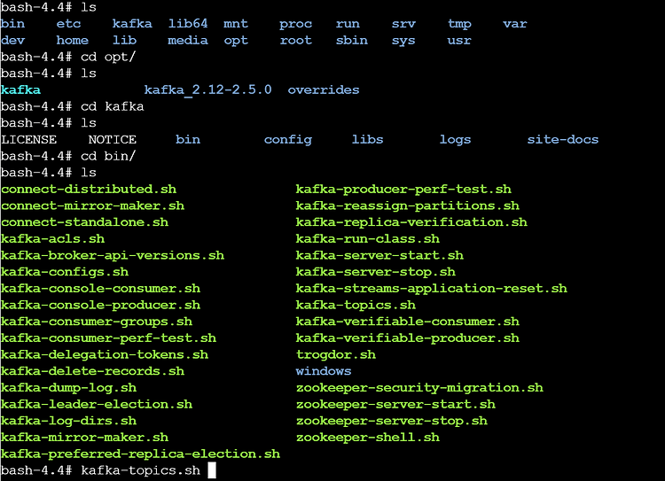Select the mnt directory name
The width and height of the screenshot is (665, 481).
pos(236,24)
